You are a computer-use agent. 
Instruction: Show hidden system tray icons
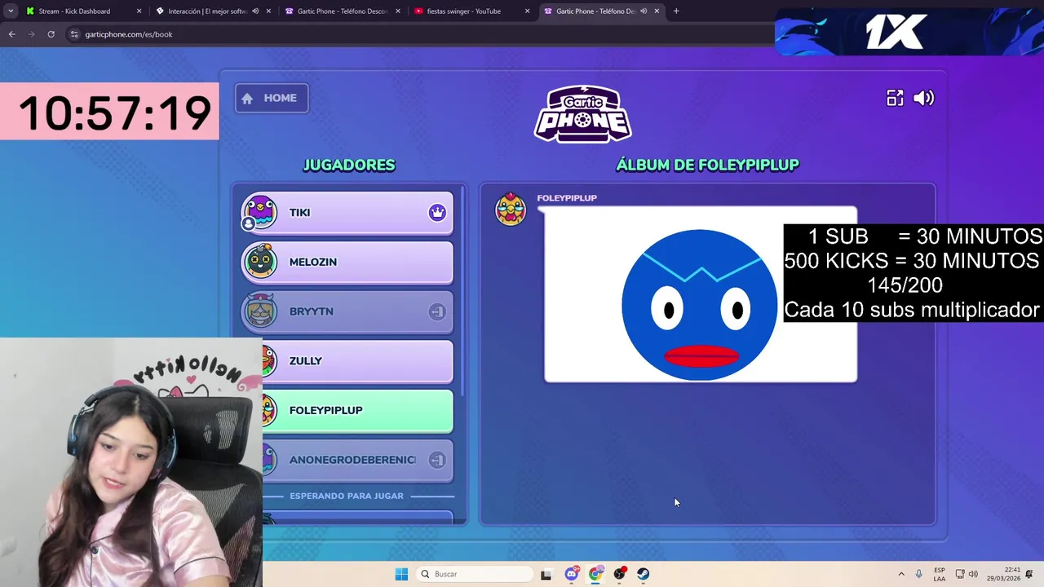pyautogui.click(x=901, y=574)
